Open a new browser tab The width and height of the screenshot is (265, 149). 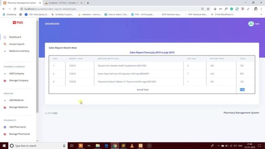(x=88, y=3)
